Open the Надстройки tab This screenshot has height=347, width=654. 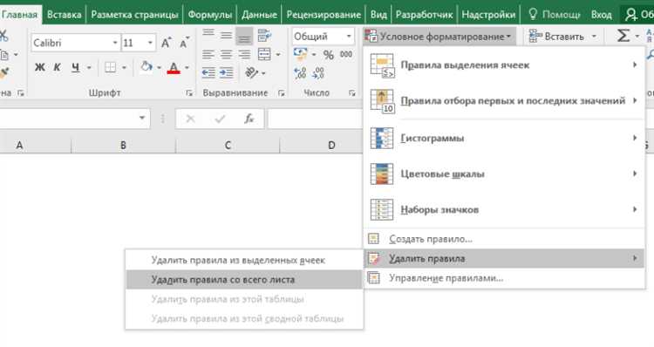point(488,15)
